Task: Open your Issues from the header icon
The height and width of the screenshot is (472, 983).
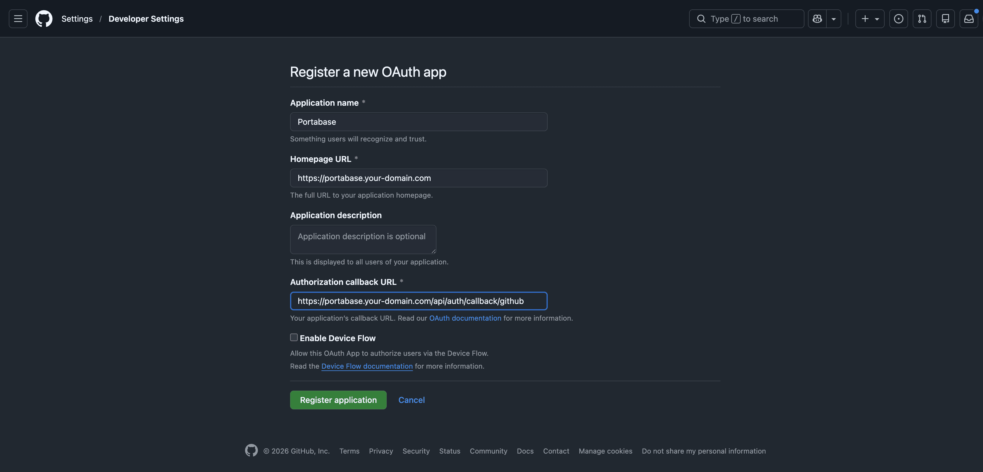Action: click(x=899, y=18)
